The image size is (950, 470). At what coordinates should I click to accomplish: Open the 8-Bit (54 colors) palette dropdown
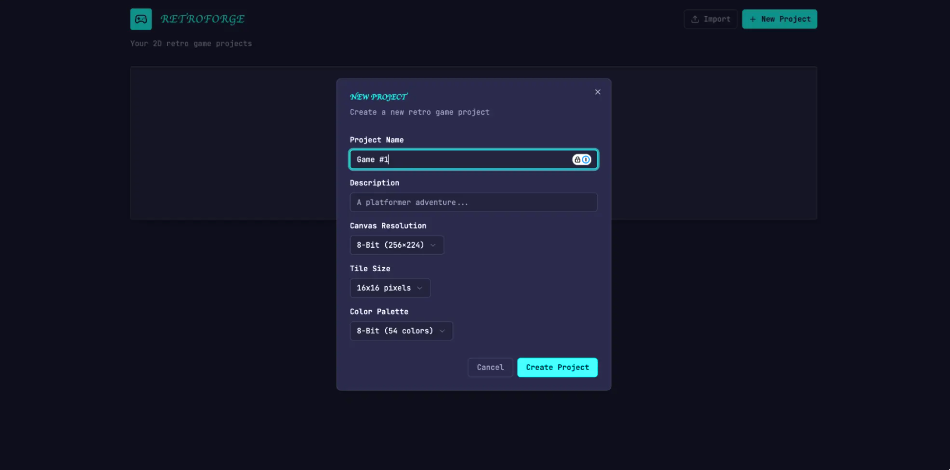pos(401,331)
